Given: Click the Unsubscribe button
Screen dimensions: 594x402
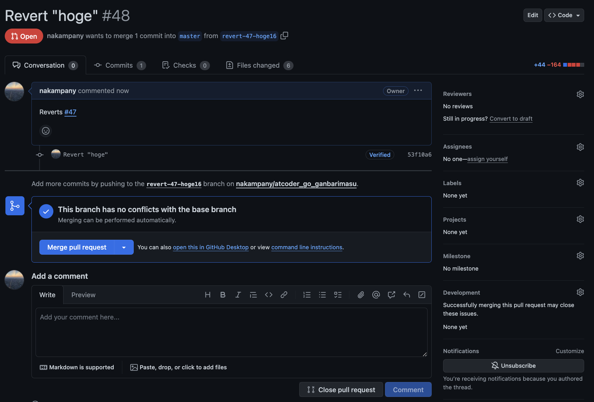Looking at the screenshot, I should click(513, 365).
